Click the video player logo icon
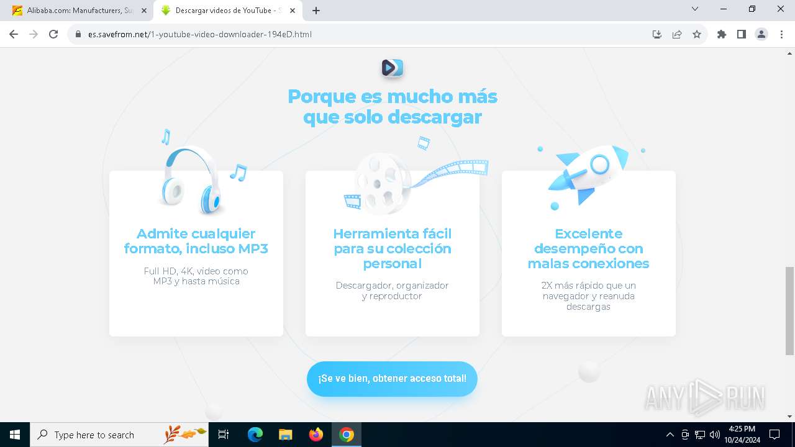Viewport: 795px width, 447px height. click(x=393, y=67)
